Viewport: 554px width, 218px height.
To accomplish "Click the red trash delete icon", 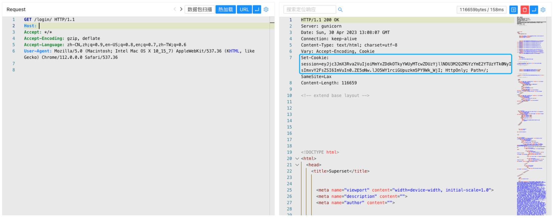I will tap(525, 10).
